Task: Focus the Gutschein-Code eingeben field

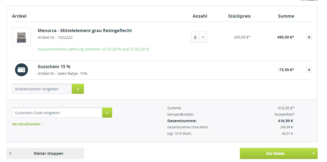Action: [57, 113]
